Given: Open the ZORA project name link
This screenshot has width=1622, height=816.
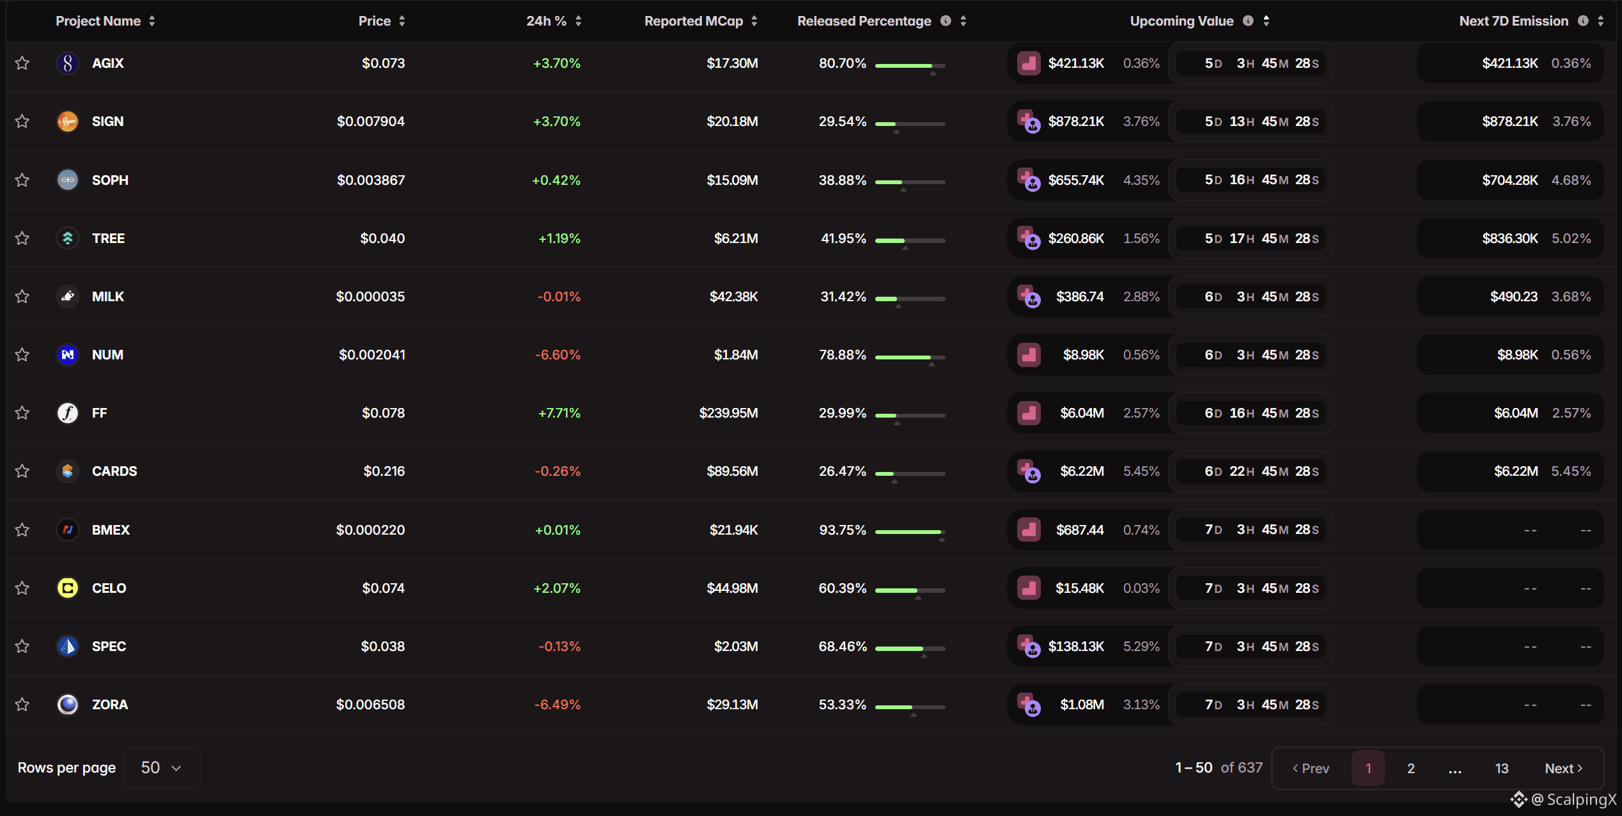Looking at the screenshot, I should (110, 705).
